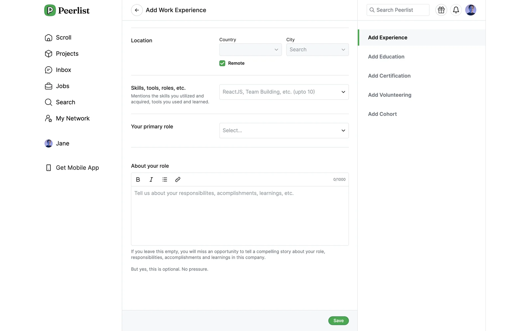Open the notifications bell
This screenshot has width=530, height=331.
tap(456, 10)
